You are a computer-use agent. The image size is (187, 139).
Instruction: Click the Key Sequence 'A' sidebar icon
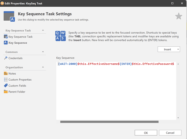(6, 43)
